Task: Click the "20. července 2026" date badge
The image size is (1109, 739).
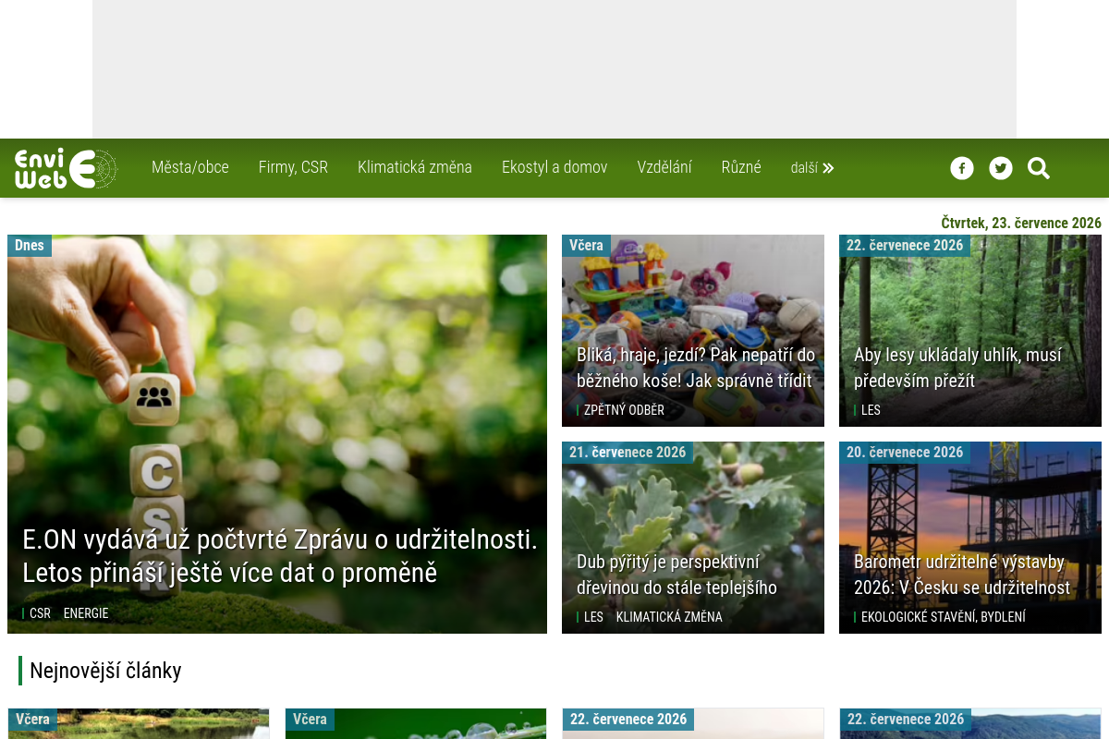Action: pos(905,452)
